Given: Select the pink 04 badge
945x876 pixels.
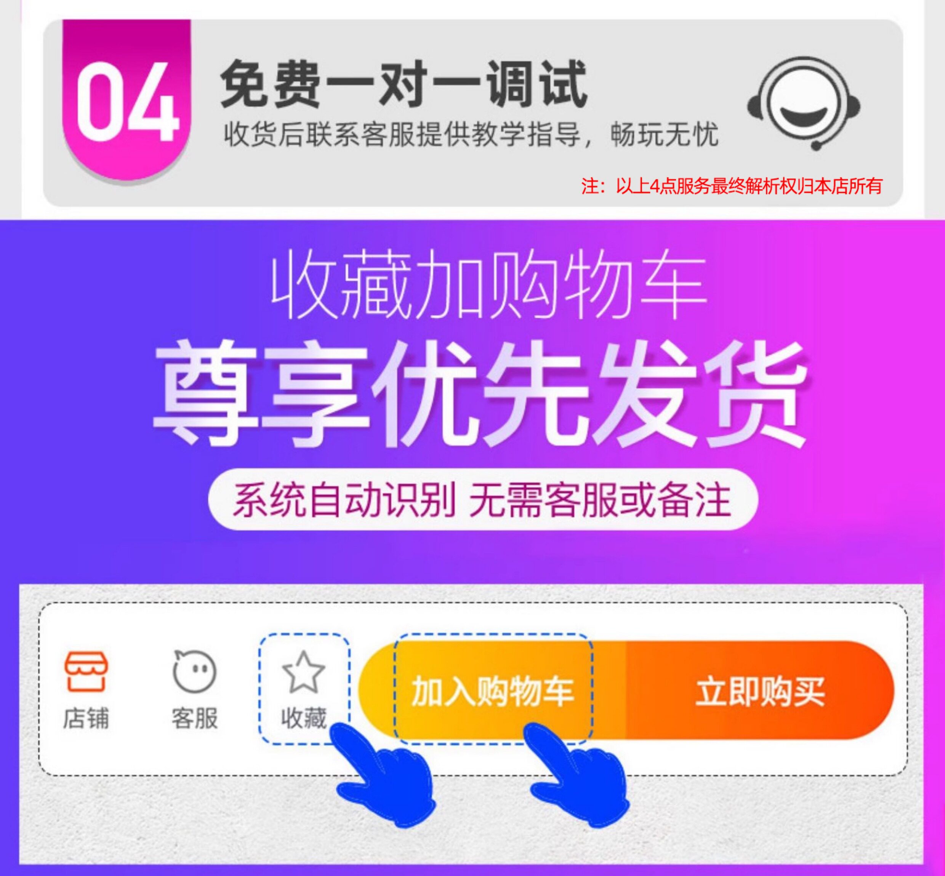Looking at the screenshot, I should coord(127,99).
